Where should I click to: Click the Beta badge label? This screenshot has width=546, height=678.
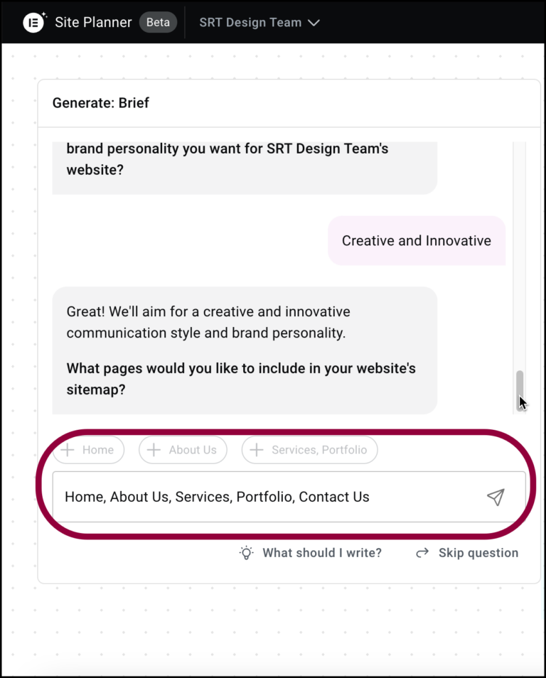158,22
